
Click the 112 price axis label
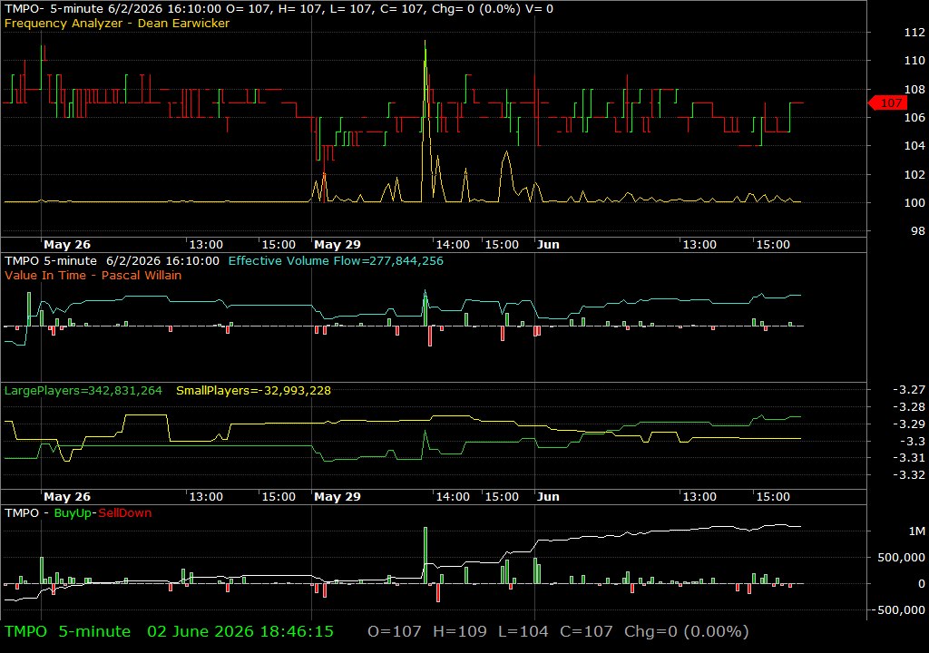point(914,33)
